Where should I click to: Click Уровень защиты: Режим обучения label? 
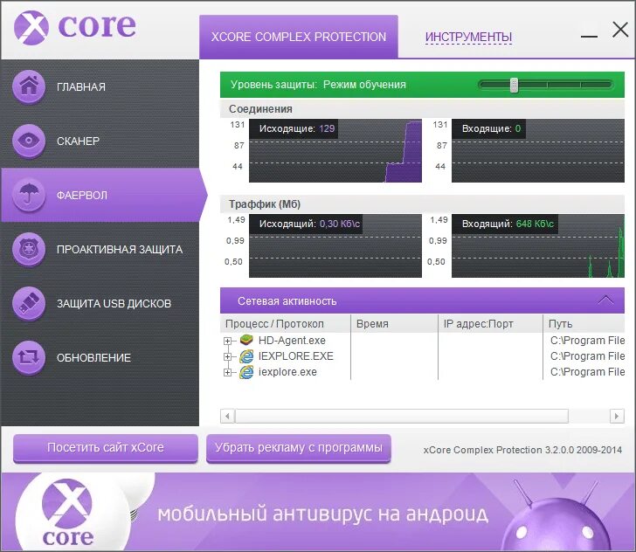pyautogui.click(x=318, y=85)
